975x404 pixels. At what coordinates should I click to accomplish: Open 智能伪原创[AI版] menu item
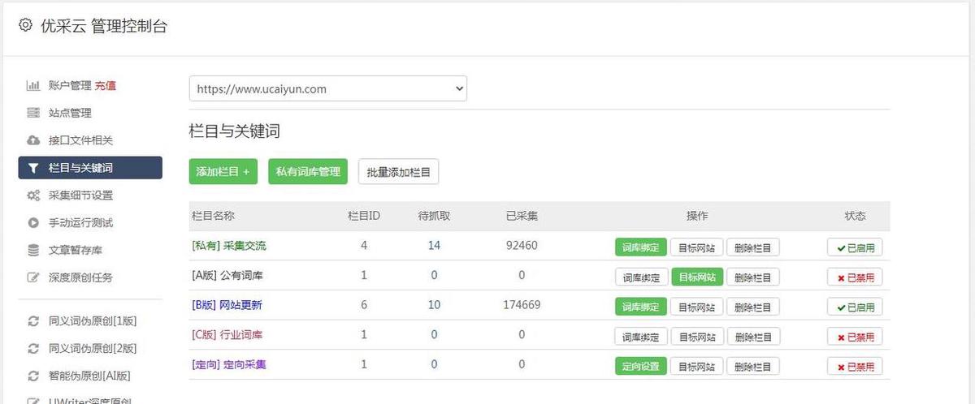89,376
